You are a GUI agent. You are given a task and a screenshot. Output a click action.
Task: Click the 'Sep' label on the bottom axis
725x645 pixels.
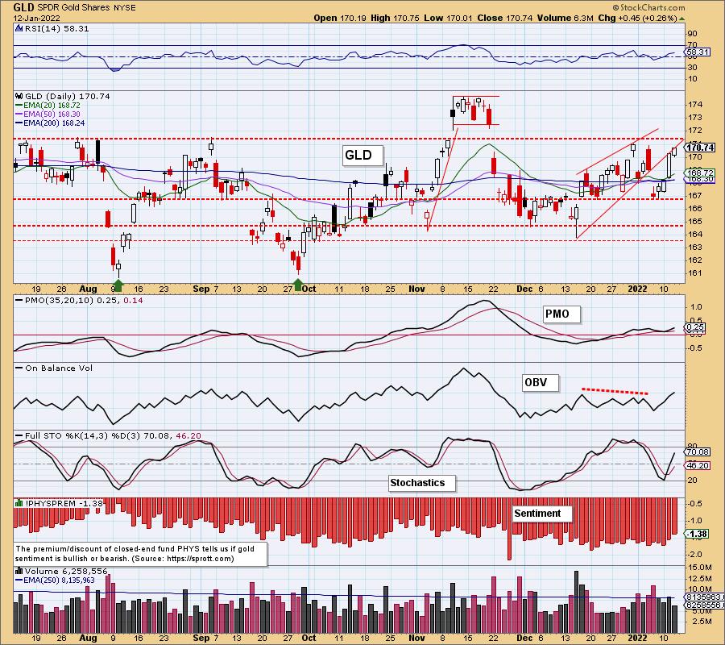pyautogui.click(x=201, y=638)
